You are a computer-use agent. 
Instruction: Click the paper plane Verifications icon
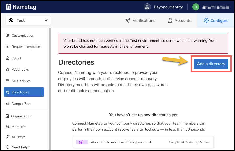(x=128, y=21)
